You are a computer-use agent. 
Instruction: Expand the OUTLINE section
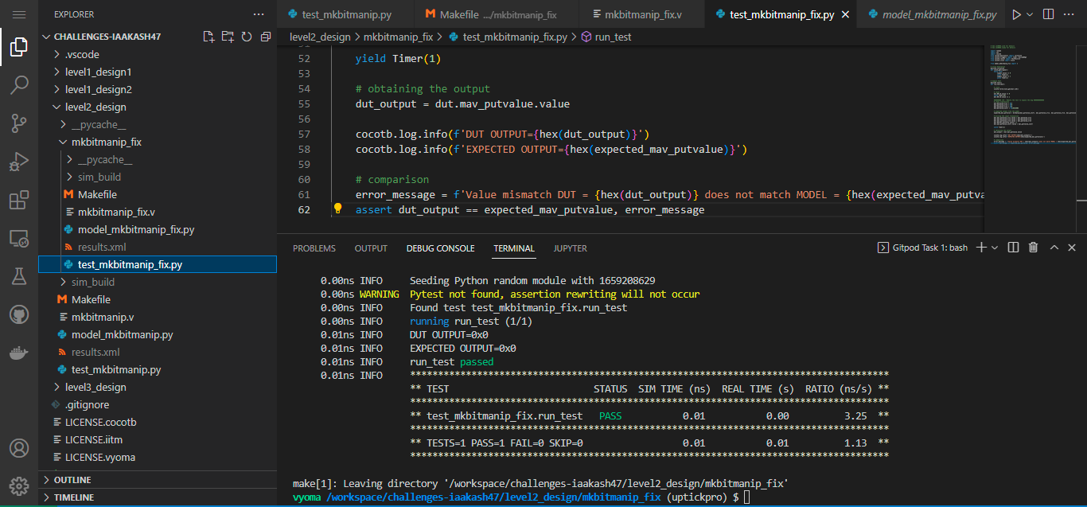coord(158,480)
